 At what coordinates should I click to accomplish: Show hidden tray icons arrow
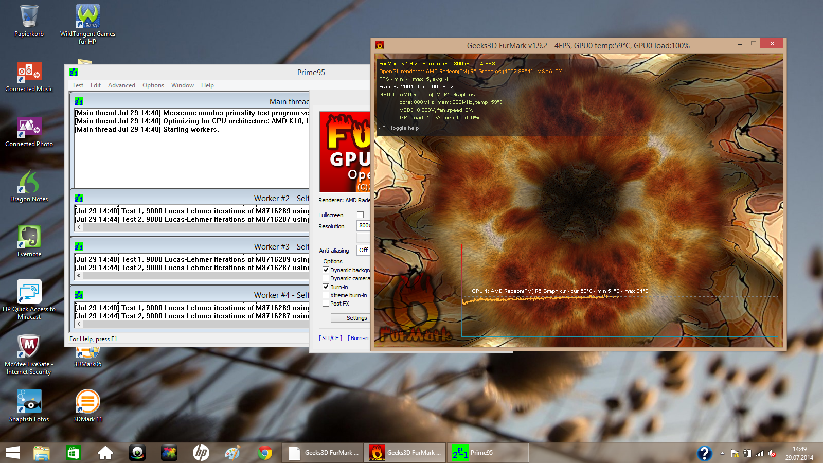pyautogui.click(x=722, y=453)
